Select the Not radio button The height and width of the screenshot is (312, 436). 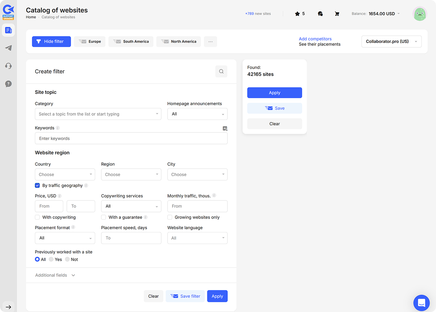click(67, 259)
